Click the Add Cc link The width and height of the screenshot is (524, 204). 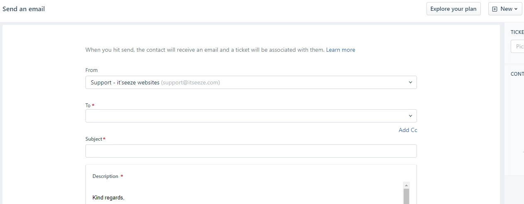click(x=408, y=130)
